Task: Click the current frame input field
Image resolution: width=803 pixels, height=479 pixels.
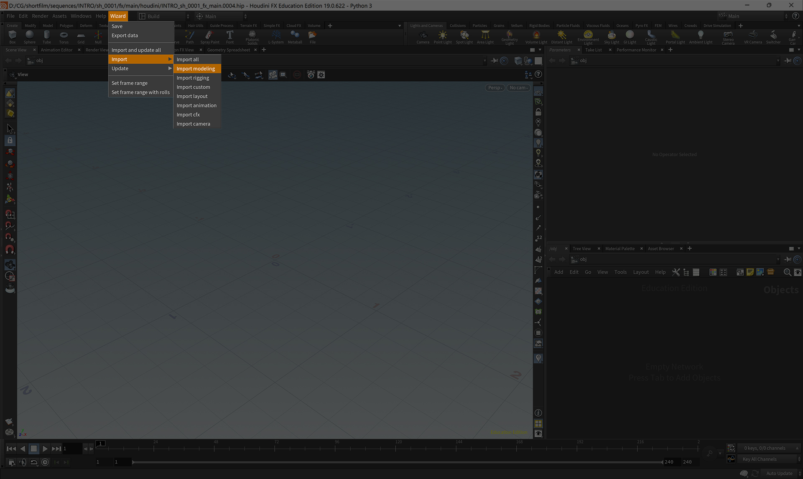Action: coord(72,448)
